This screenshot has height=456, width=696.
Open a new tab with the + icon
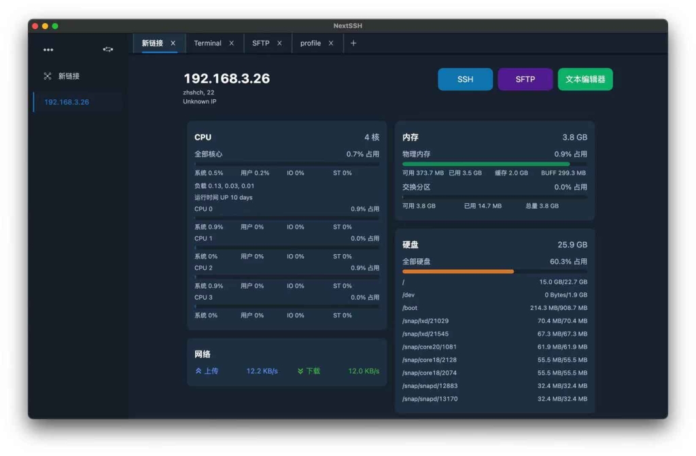353,43
